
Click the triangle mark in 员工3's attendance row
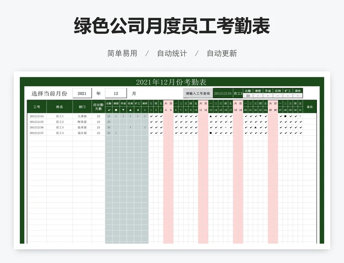coord(255,127)
